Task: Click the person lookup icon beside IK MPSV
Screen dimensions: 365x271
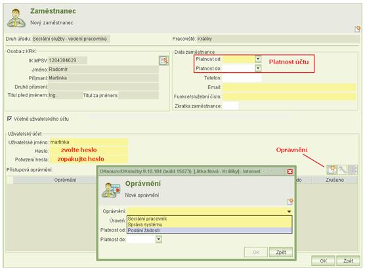Action: tap(164, 61)
